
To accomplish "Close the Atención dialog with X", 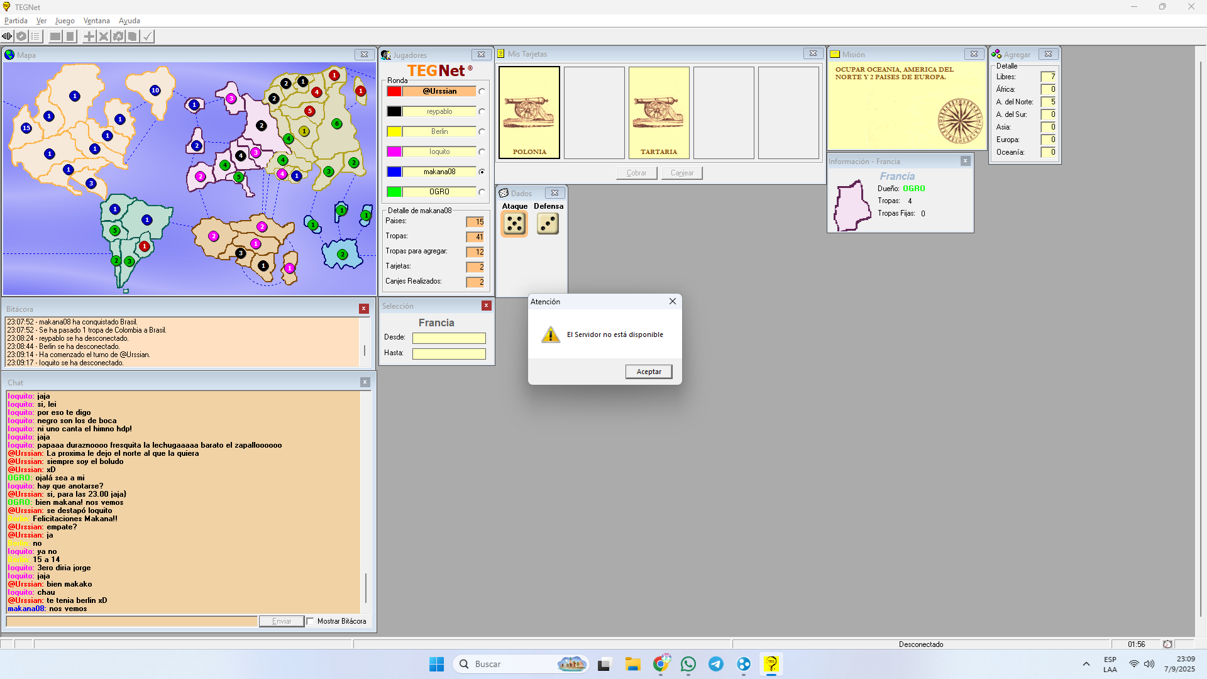I will [x=673, y=301].
